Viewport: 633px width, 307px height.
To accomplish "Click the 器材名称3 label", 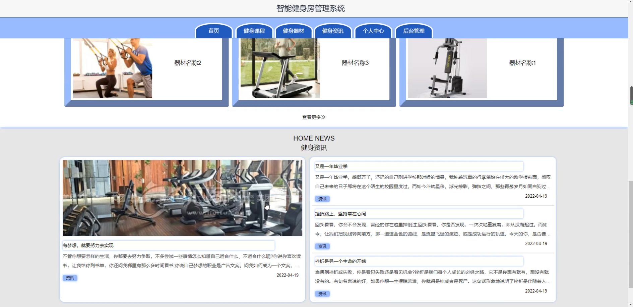I will pyautogui.click(x=355, y=63).
